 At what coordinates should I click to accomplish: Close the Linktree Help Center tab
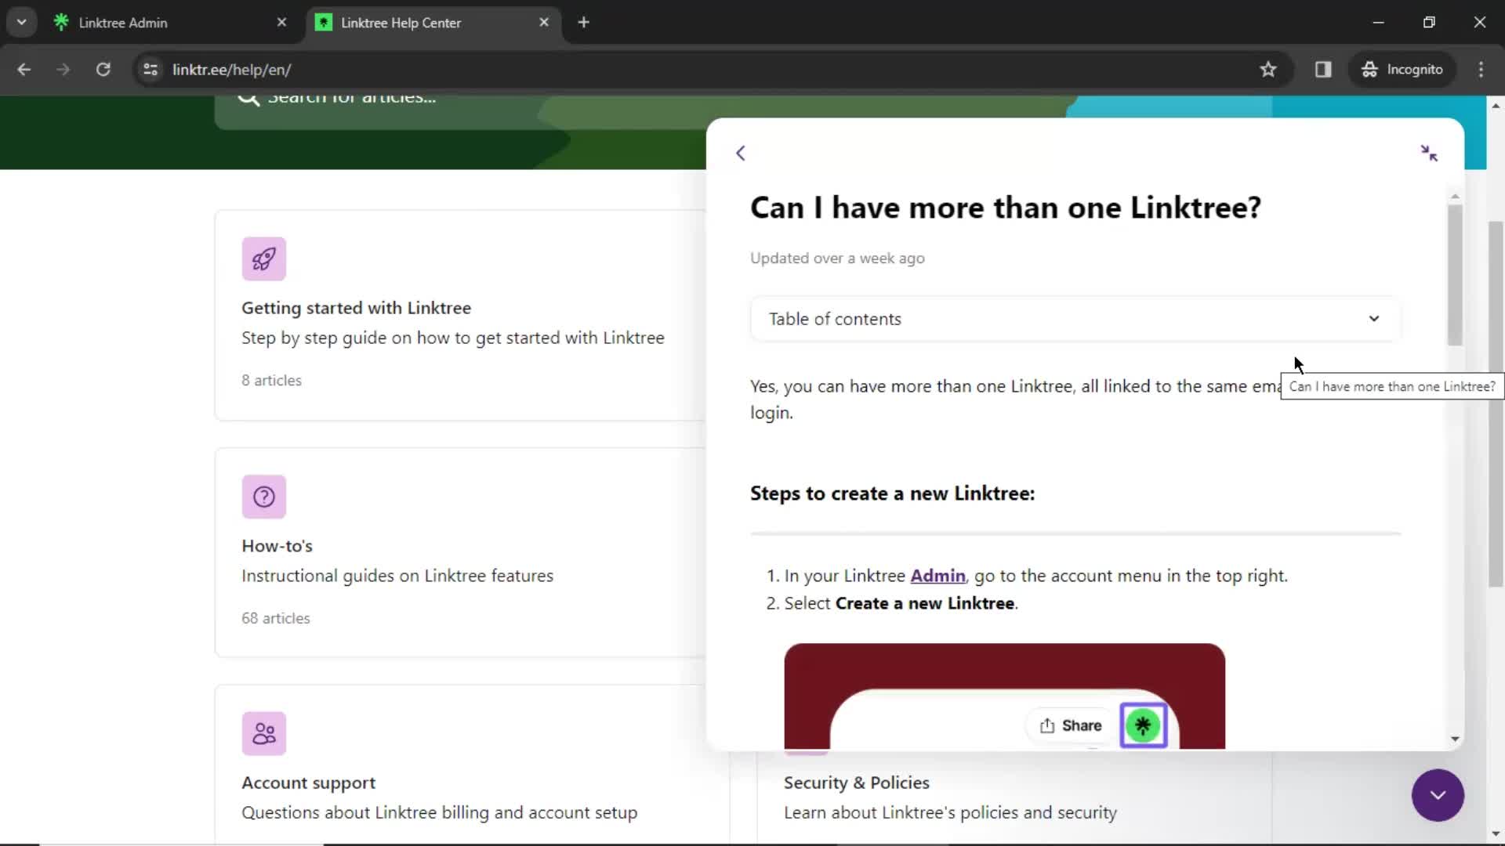click(x=544, y=23)
